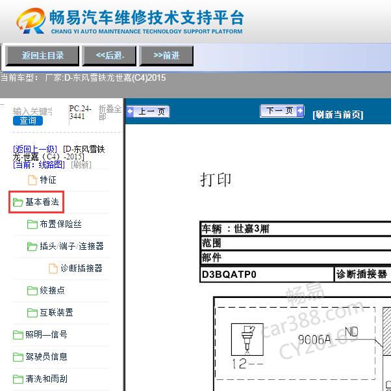Click the 畅易 platform logo icon
This screenshot has width=391, height=391.
(x=31, y=21)
